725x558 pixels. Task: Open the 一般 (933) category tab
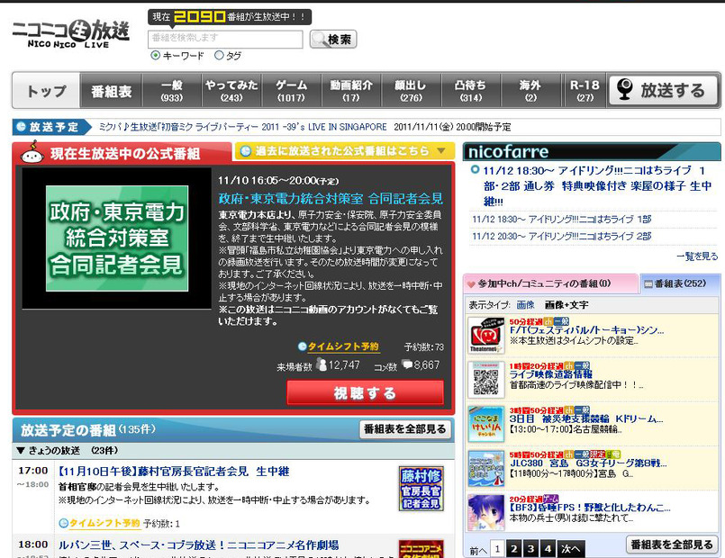[x=172, y=91]
